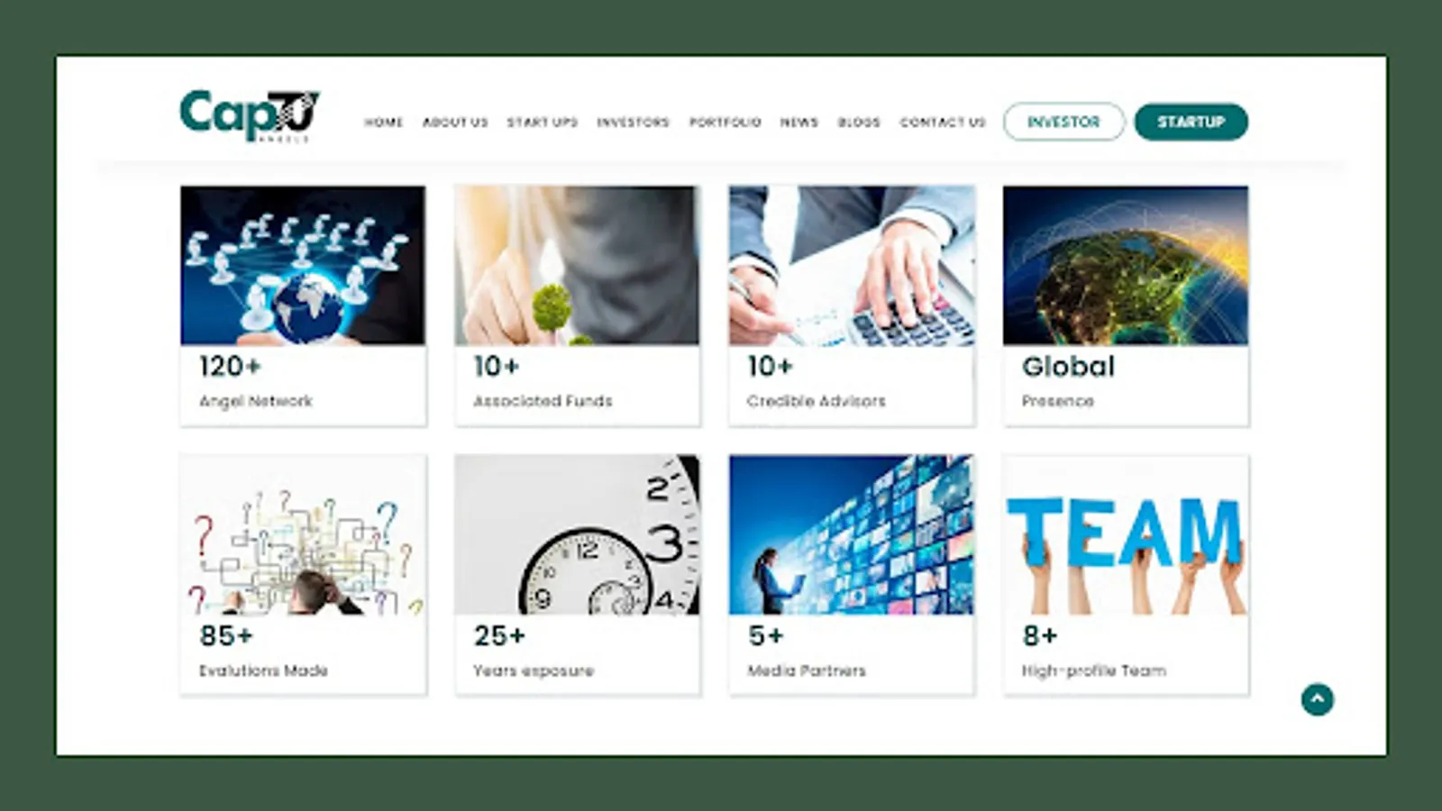Open the Blogs menu link
Viewport: 1442px width, 811px height.
coord(858,122)
